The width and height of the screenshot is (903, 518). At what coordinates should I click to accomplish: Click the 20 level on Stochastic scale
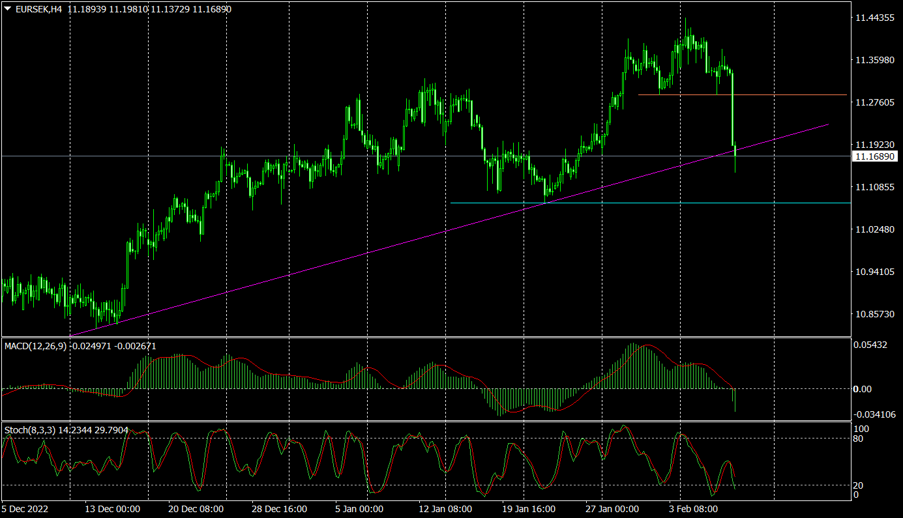tap(859, 485)
